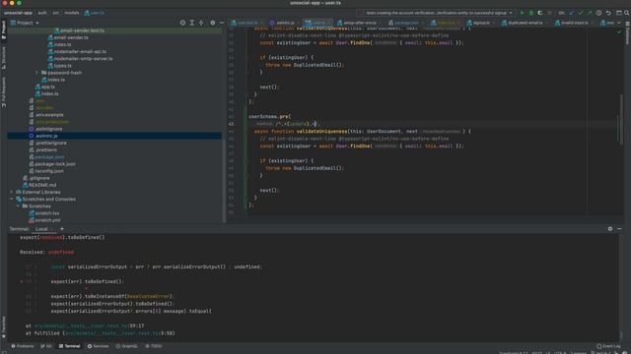Select tsconfig.json in project tree
631x354 pixels.
pyautogui.click(x=49, y=171)
